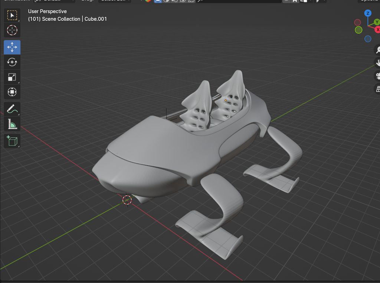
Task: Click the red X axis gizmo handle
Action: pyautogui.click(x=377, y=30)
